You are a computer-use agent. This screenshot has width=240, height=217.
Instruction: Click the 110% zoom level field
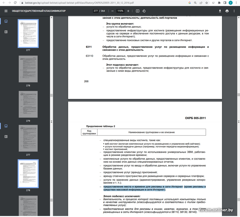pos(120,11)
